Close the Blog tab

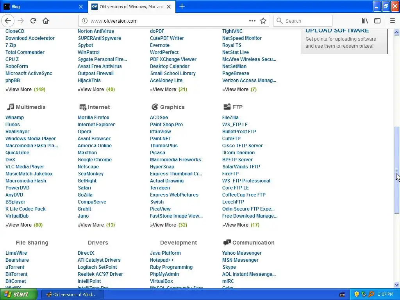81,7
